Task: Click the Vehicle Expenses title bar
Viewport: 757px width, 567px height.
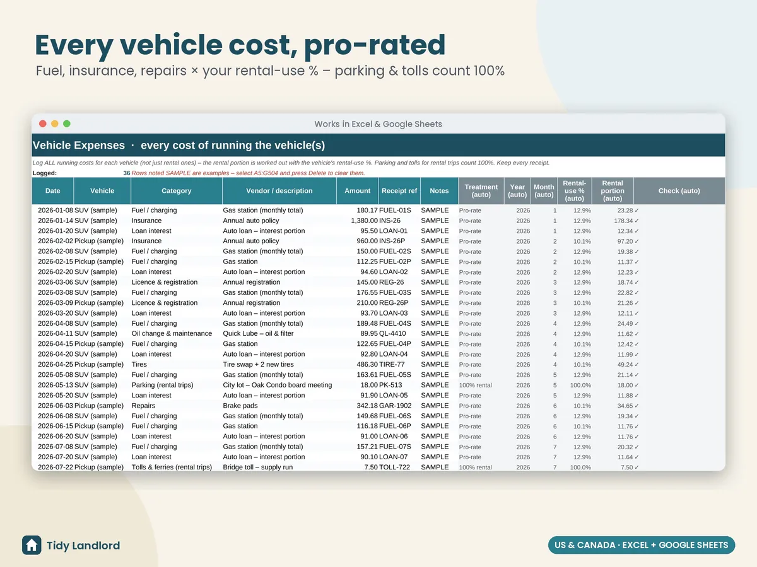Action: click(378, 146)
